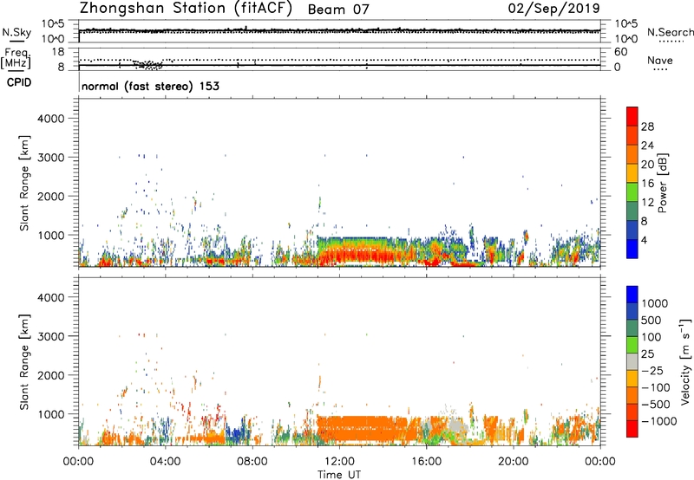Click 'normal (fast stereo) 153' text
This screenshot has width=694, height=480.
tap(150, 86)
